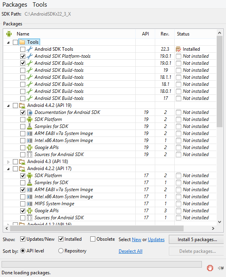The height and width of the screenshot is (277, 226).
Task: Click the scroll down arrow of package list
Action: (219, 222)
